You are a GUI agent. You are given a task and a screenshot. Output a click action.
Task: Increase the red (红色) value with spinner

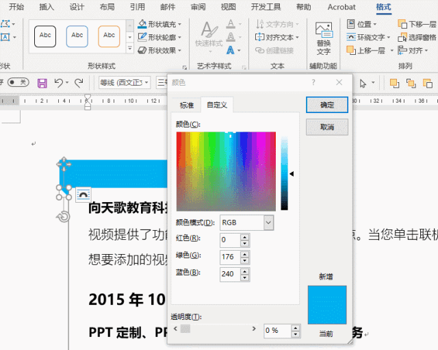[245, 237]
